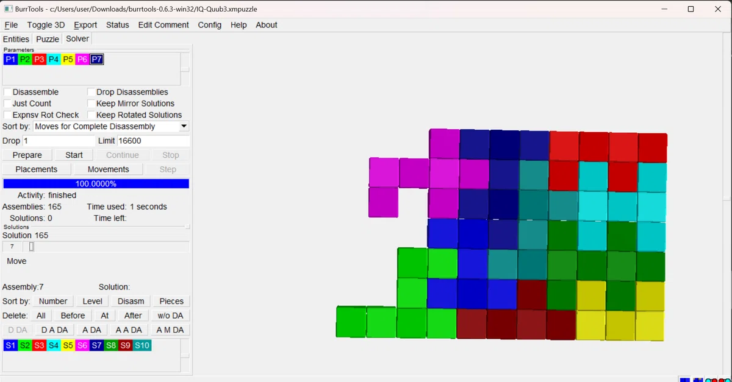732x382 pixels.
Task: Enable the Disassemble checkbox
Action: [x=7, y=92]
